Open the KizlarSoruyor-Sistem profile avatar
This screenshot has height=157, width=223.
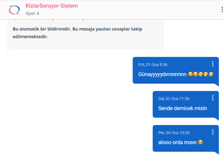coord(14,10)
